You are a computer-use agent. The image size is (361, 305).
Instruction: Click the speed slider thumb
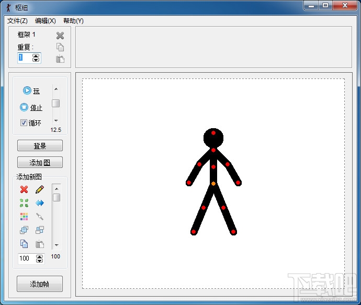(x=55, y=103)
